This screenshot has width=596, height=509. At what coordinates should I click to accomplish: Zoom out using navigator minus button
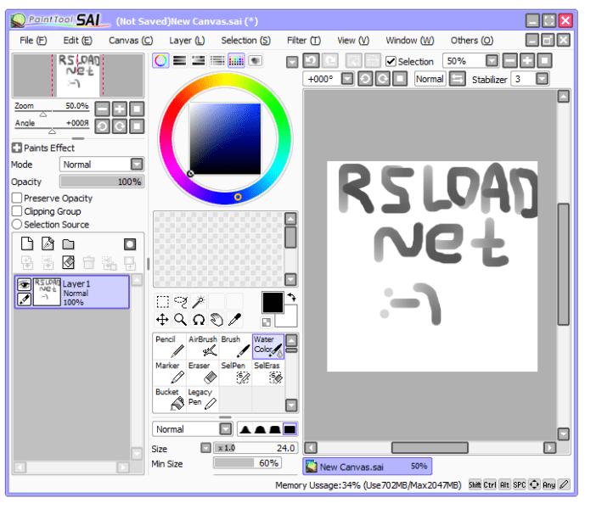[102, 109]
